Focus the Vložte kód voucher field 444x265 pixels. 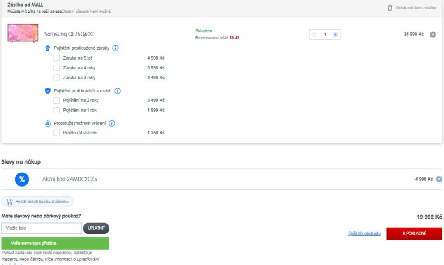42,228
